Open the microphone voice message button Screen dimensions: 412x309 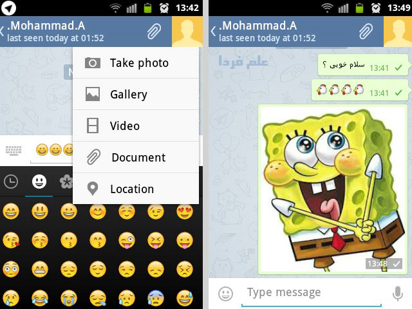click(398, 294)
